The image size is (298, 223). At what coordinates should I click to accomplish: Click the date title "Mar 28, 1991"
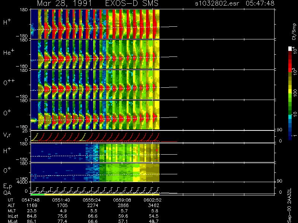click(x=64, y=3)
